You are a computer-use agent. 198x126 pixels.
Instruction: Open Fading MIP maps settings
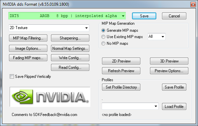click(x=28, y=58)
